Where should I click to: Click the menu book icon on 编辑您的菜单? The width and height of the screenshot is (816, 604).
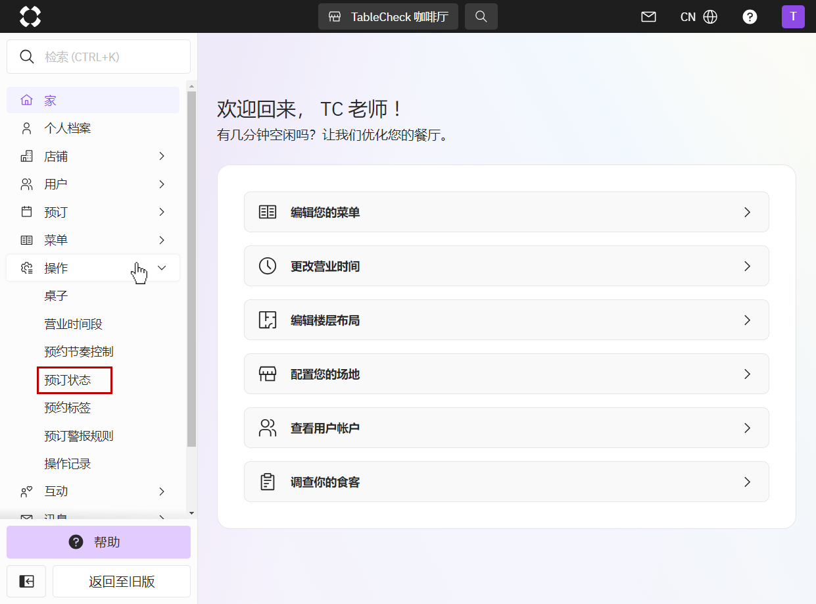tap(268, 212)
